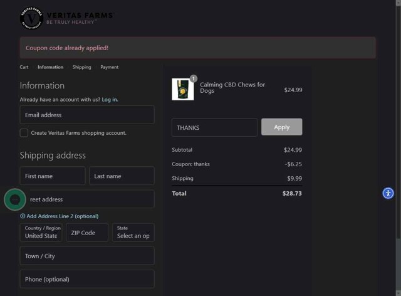Open the green chat bubble widget
Screen dimensions: 401x296
coord(15,199)
